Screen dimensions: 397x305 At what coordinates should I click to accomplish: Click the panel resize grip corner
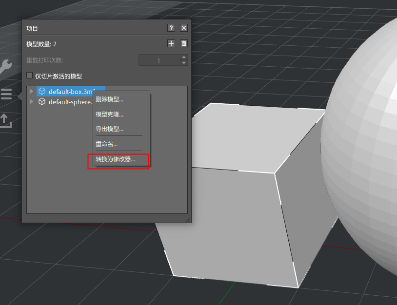188,219
